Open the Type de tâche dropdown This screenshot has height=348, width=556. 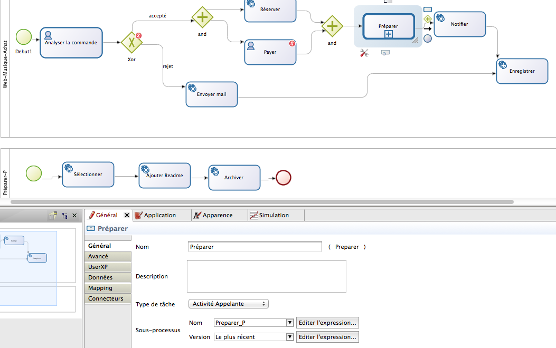tap(228, 304)
